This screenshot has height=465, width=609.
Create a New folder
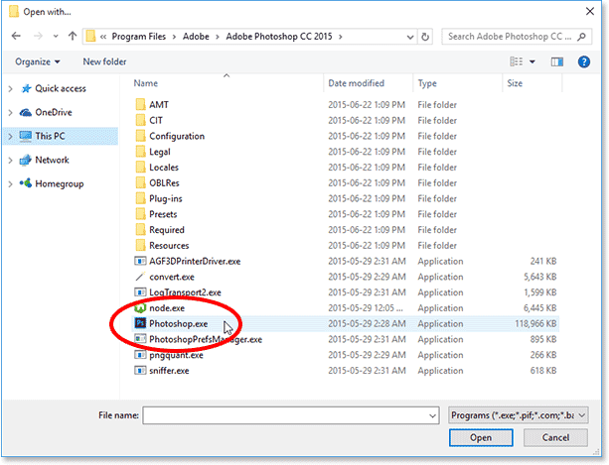[104, 61]
